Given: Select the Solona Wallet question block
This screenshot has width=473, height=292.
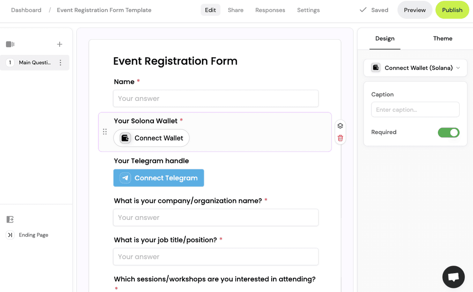Looking at the screenshot, I should point(215,132).
